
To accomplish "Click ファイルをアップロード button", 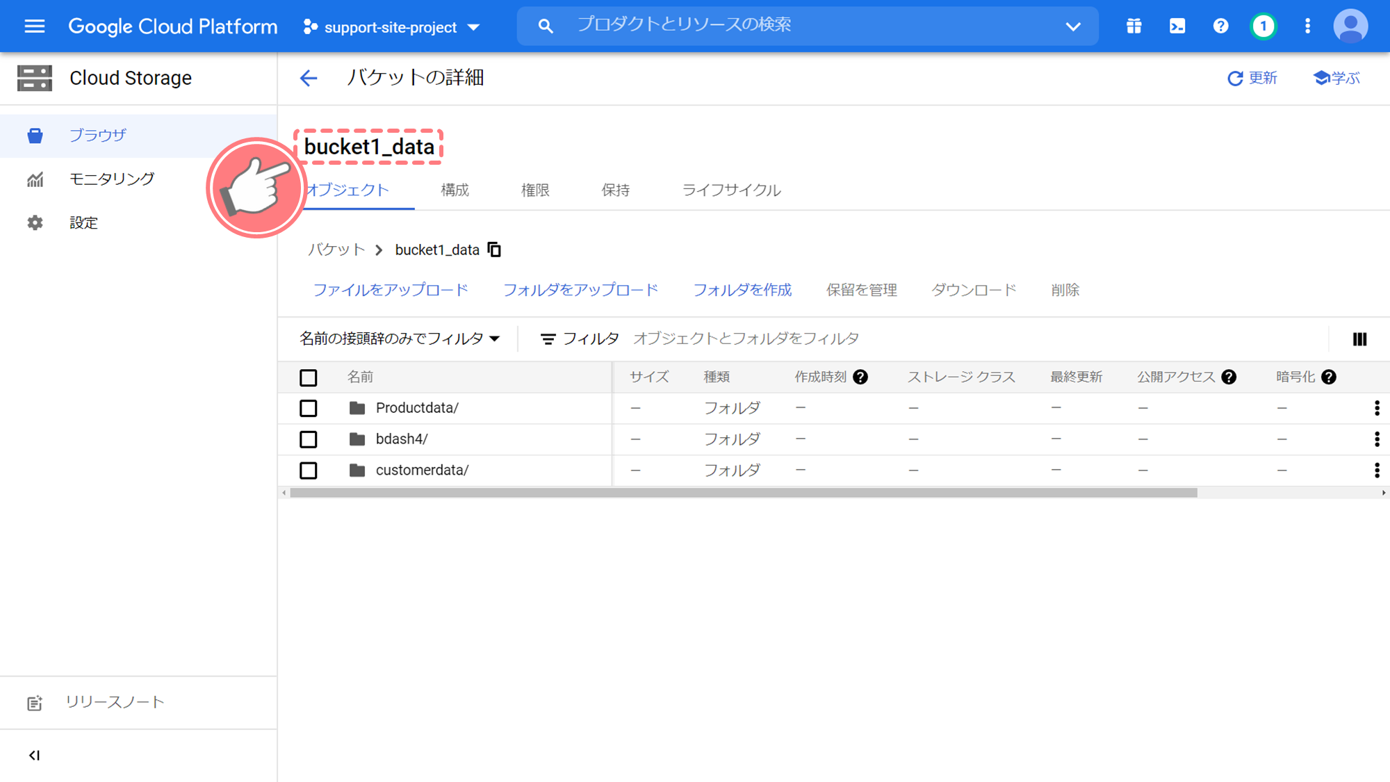I will coord(391,290).
